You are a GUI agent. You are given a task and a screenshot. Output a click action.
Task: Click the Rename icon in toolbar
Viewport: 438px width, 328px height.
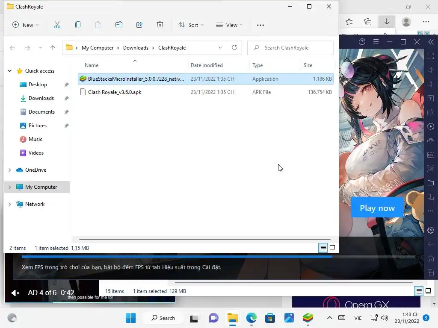tap(119, 25)
